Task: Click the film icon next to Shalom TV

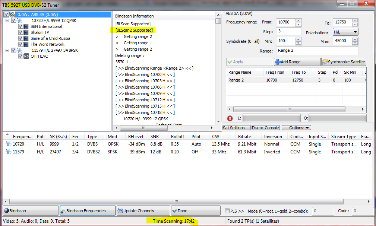Action: point(26,32)
